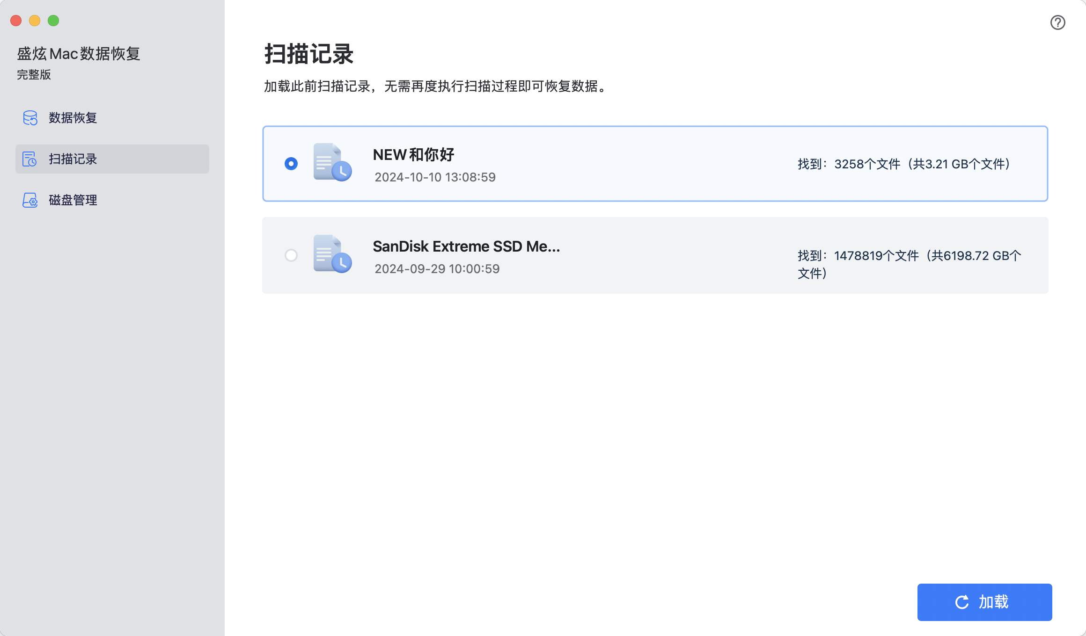Open the 数据恢复 menu item
Viewport: 1086px width, 636px height.
[73, 118]
